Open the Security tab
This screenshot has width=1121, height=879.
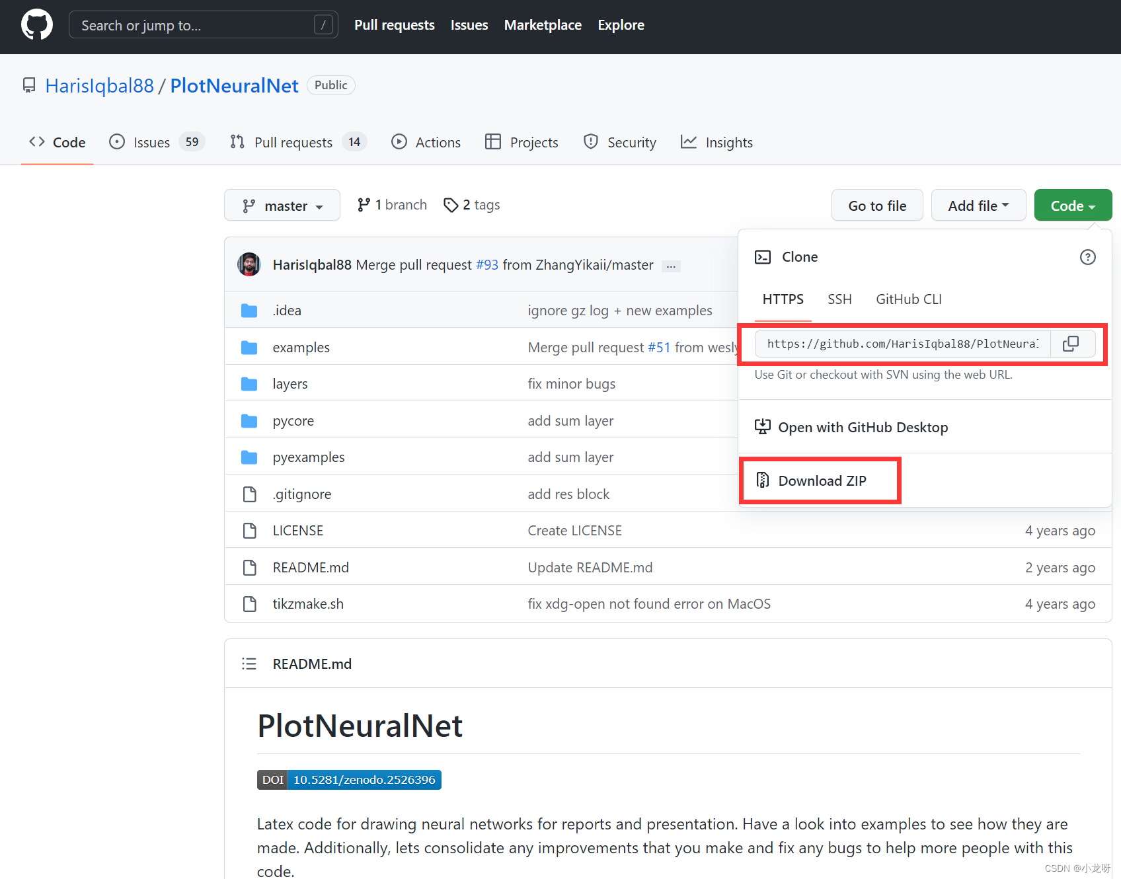tap(620, 142)
